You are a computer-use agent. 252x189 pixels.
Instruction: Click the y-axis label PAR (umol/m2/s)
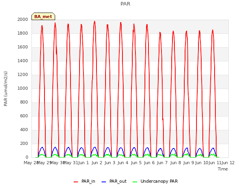coord(6,89)
